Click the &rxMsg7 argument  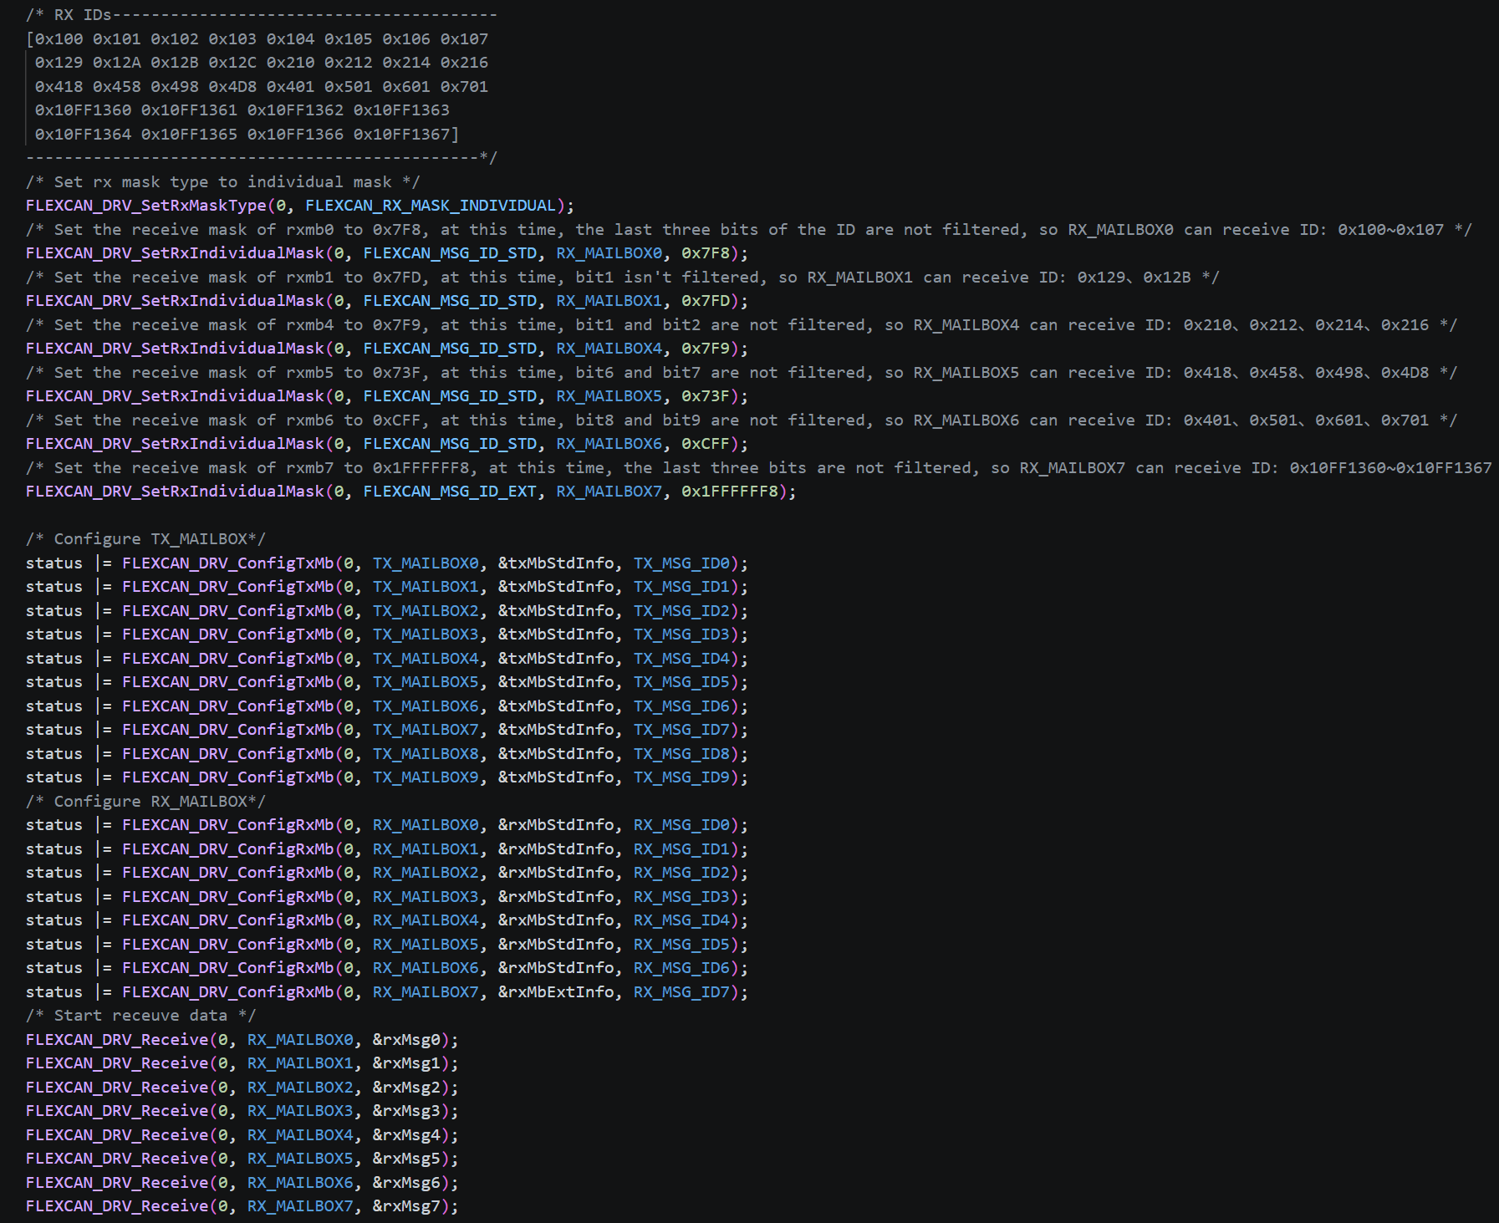coord(406,1206)
